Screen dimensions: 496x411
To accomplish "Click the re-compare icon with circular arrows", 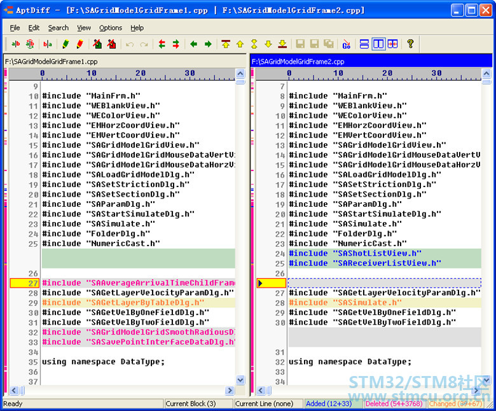I will click(x=30, y=44).
